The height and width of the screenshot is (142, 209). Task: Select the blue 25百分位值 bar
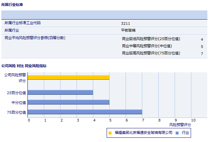61,92
